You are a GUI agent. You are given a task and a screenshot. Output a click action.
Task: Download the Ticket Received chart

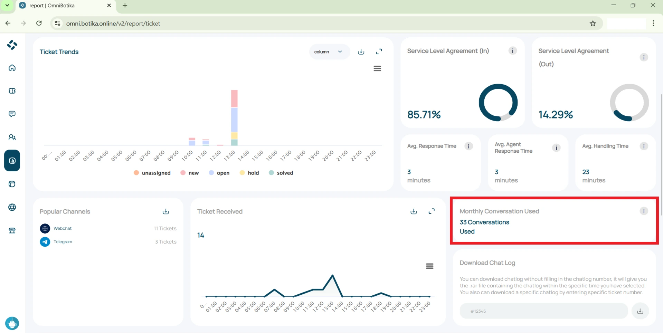point(414,211)
